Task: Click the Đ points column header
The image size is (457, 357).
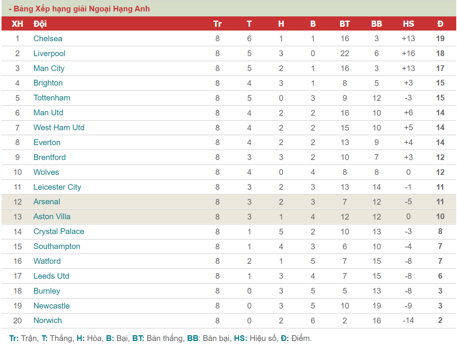Action: (440, 24)
